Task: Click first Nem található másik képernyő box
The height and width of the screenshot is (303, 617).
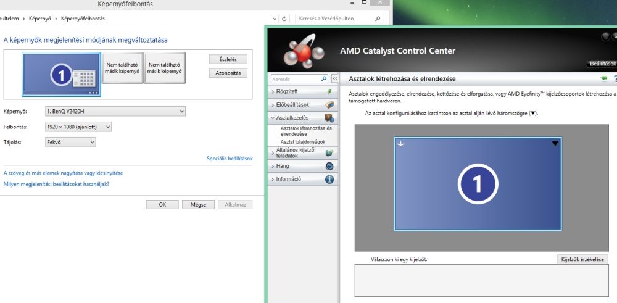Action: 123,68
